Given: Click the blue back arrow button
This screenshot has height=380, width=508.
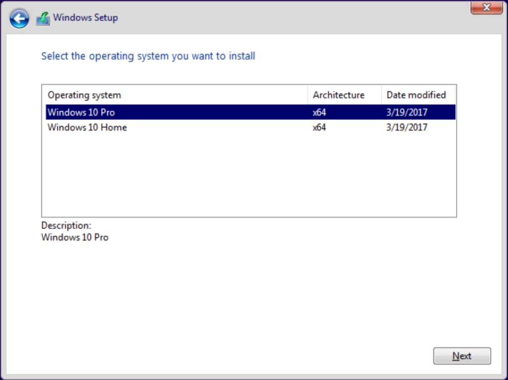Looking at the screenshot, I should (19, 18).
